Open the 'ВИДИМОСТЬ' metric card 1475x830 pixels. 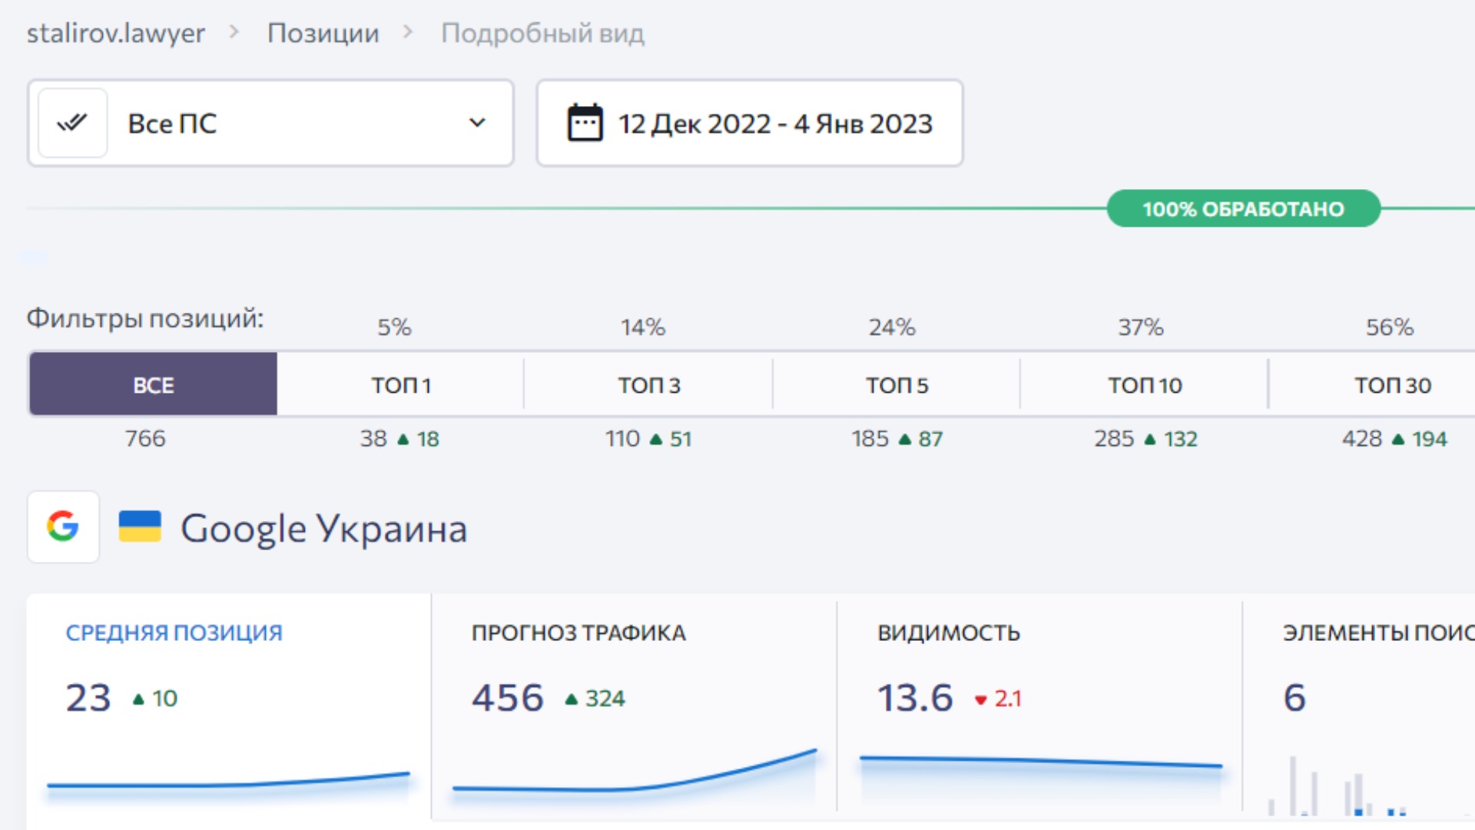pos(1039,707)
